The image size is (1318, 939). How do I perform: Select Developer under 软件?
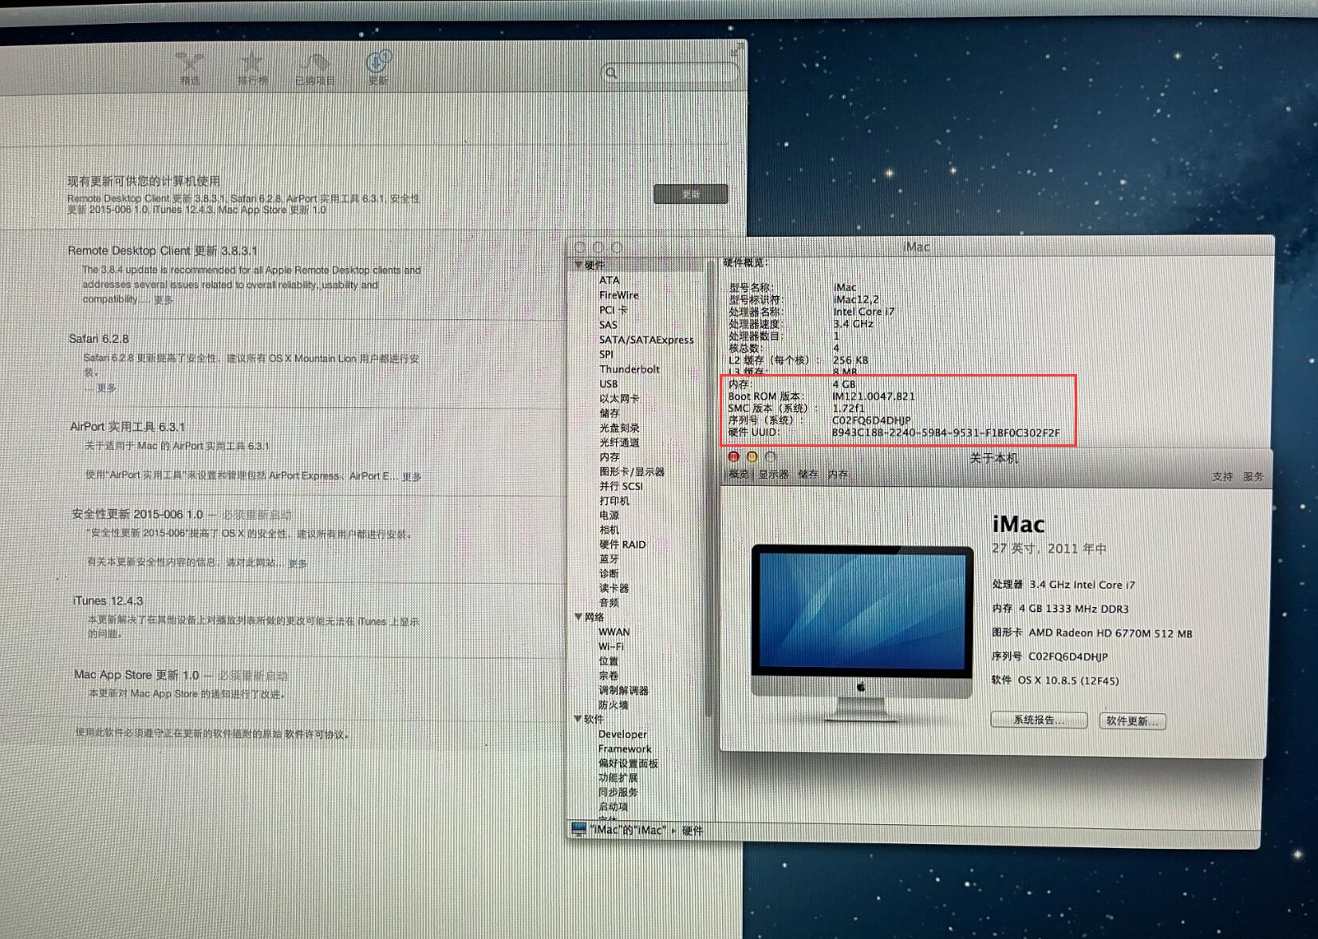click(x=622, y=734)
